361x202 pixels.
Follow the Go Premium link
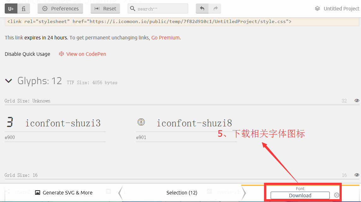(x=165, y=38)
